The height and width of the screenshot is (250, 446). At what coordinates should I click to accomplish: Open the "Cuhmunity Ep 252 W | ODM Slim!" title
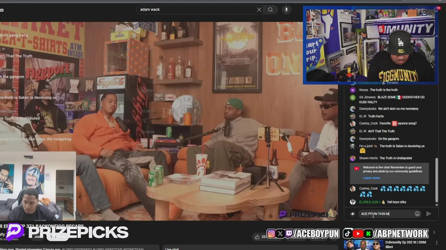(x=406, y=244)
